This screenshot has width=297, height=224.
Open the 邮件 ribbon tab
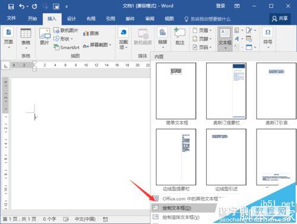click(x=130, y=18)
